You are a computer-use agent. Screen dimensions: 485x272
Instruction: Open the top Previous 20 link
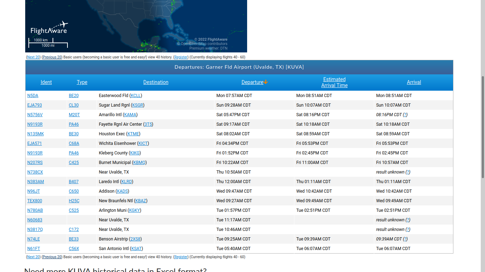(52, 57)
